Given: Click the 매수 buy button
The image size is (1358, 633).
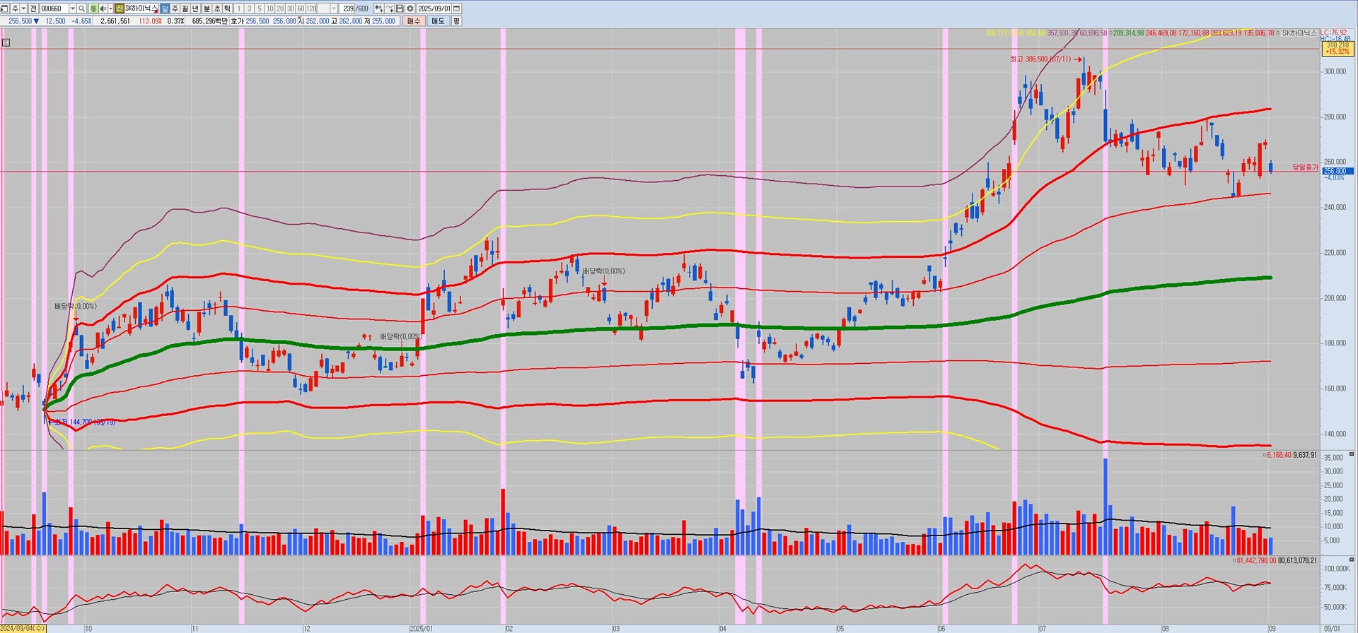Looking at the screenshot, I should 414,21.
